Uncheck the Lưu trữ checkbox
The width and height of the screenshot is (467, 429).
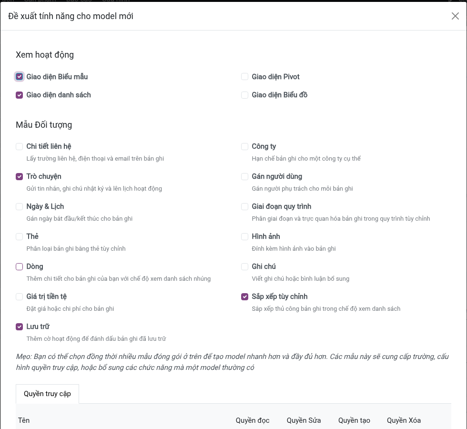[x=20, y=327]
